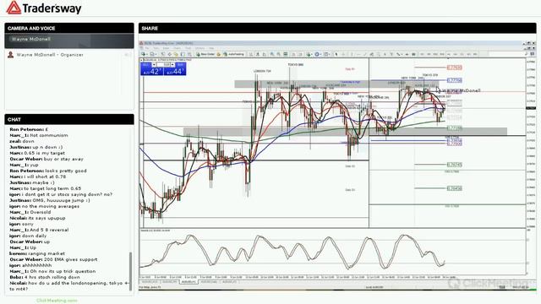
Task: Open the Templates icon
Action: tap(325, 54)
